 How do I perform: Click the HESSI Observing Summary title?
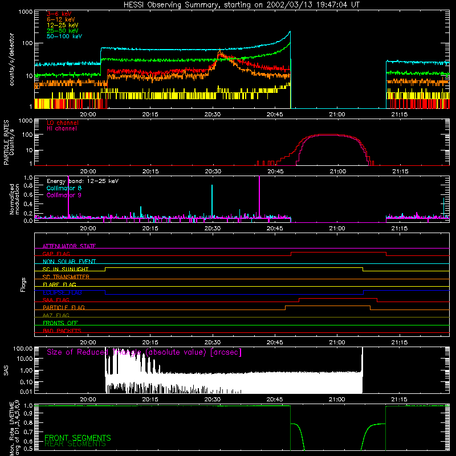241,5
